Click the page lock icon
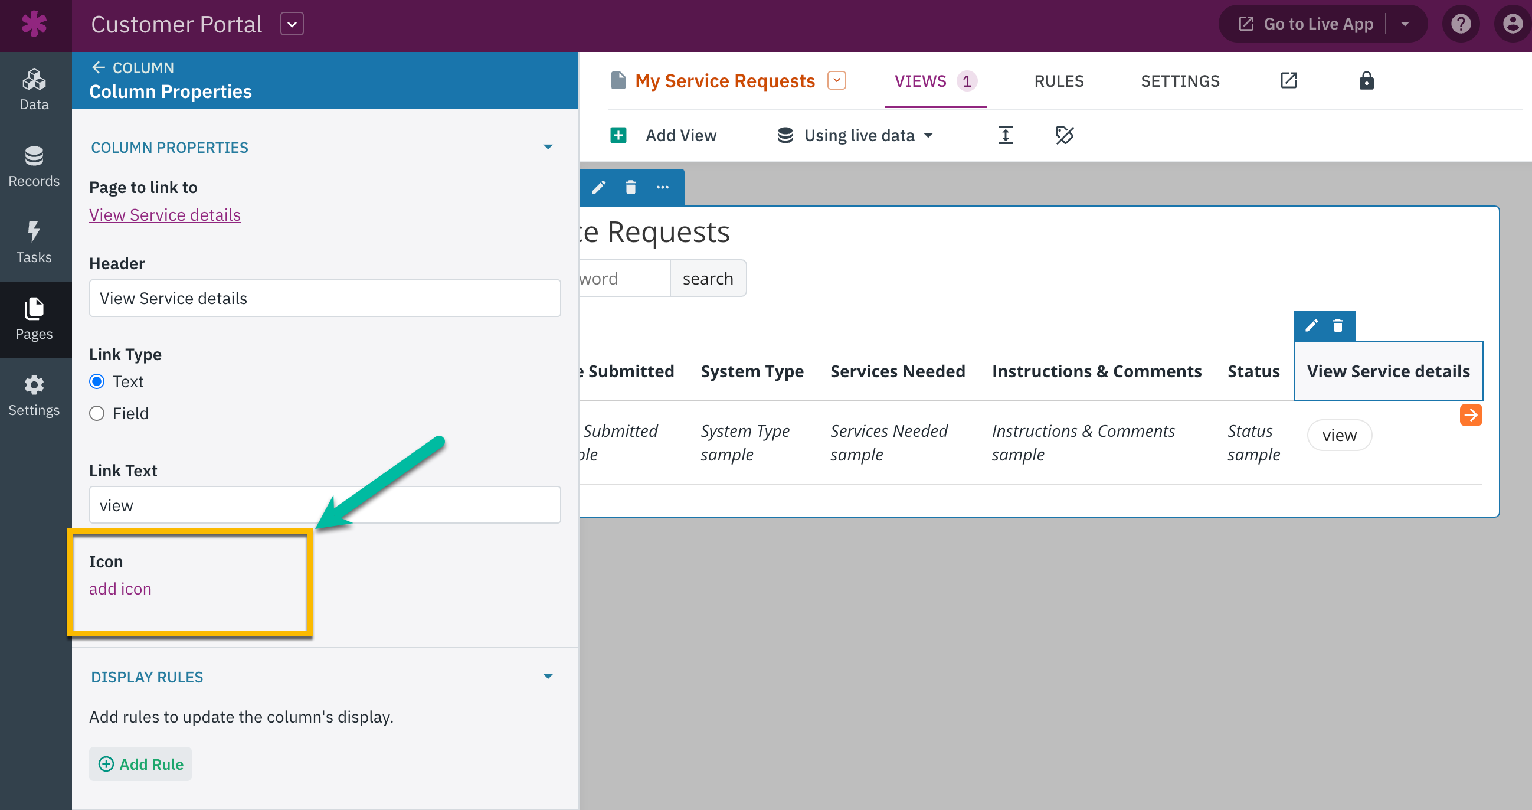The height and width of the screenshot is (810, 1532). [x=1366, y=80]
